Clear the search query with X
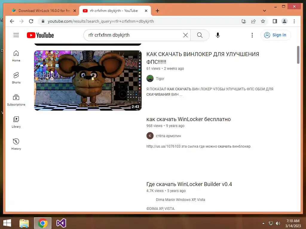 click(x=185, y=35)
